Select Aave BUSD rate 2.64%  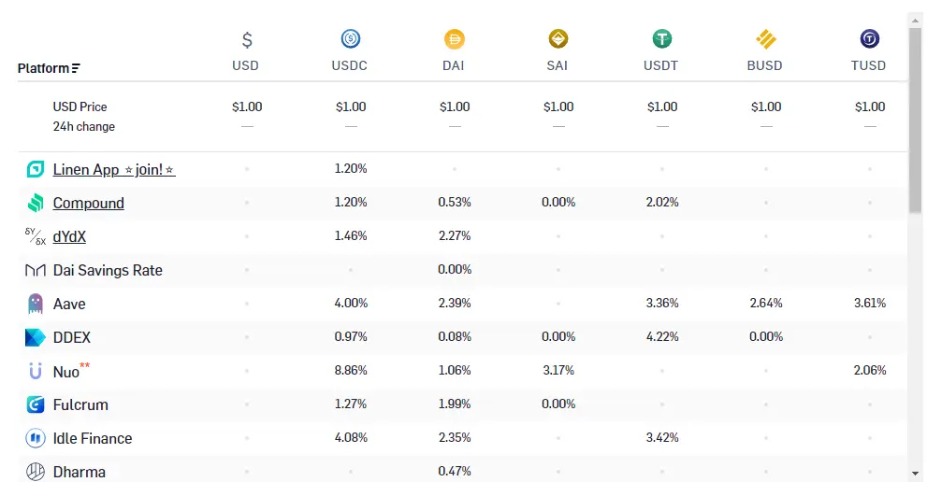[x=766, y=303]
